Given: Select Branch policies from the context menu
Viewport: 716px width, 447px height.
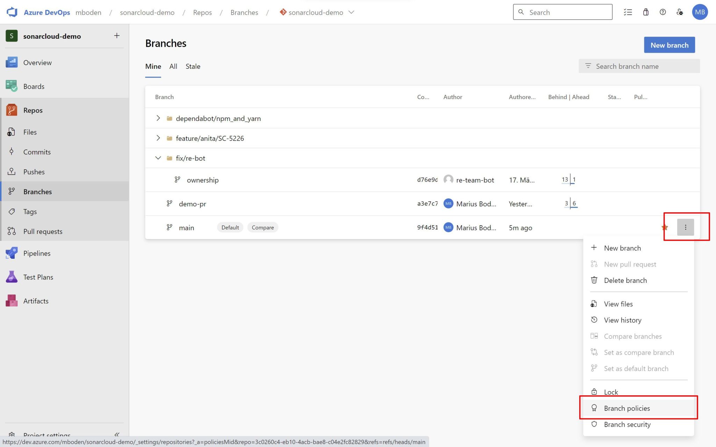Looking at the screenshot, I should [626, 408].
